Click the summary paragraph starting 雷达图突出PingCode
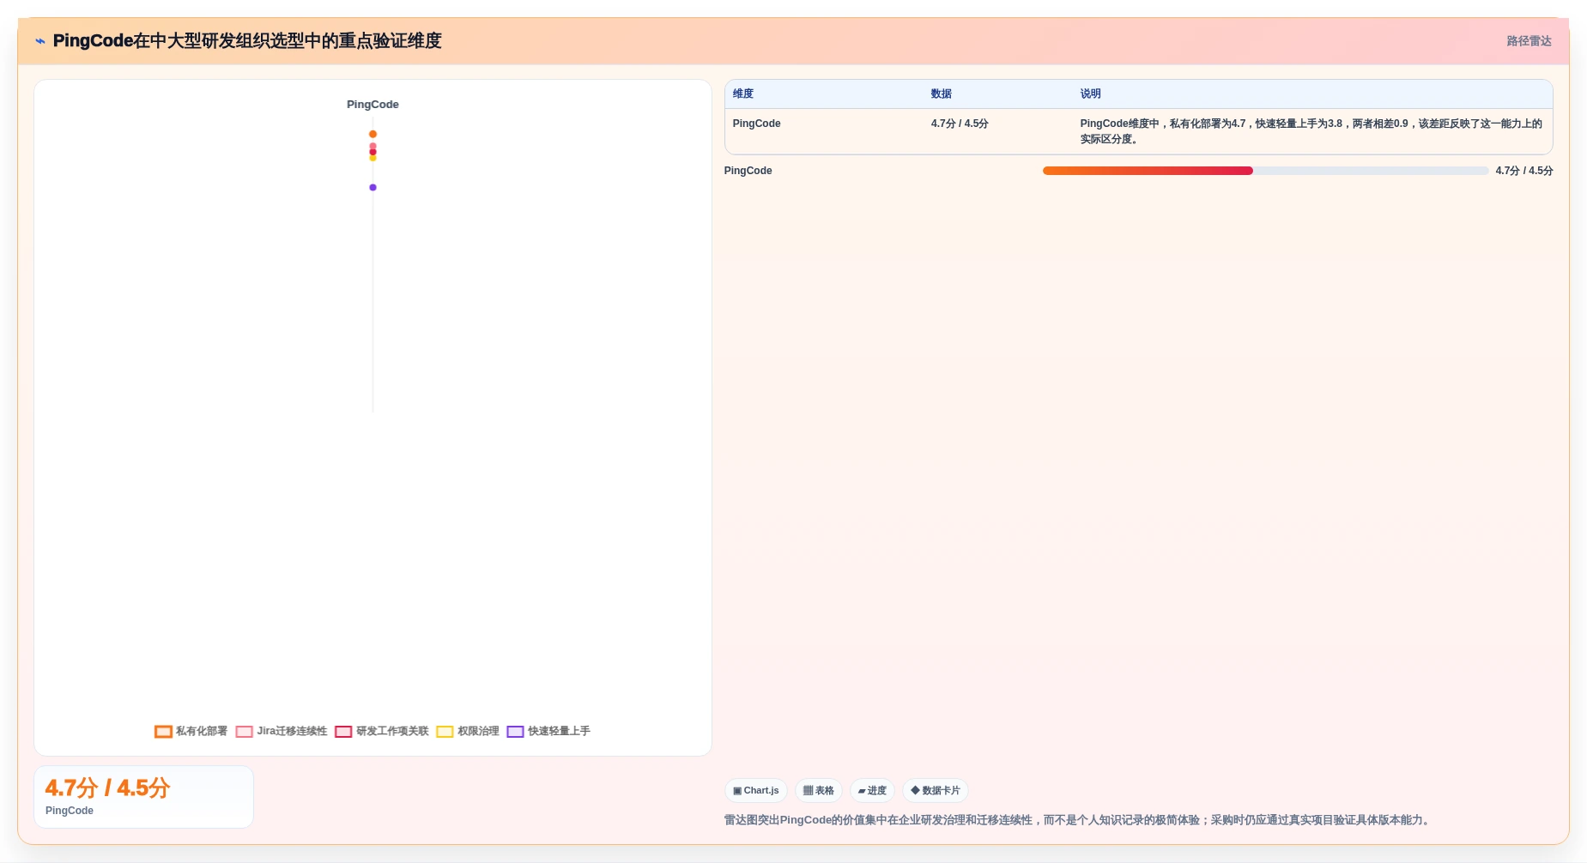The height and width of the screenshot is (863, 1587). tap(1079, 820)
